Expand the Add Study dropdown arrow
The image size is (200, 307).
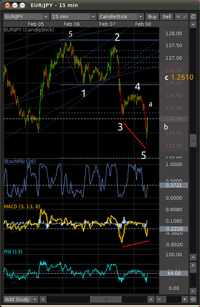click(x=35, y=299)
